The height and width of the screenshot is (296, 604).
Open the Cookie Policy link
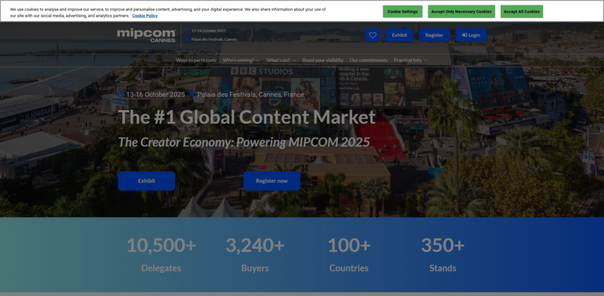tap(145, 16)
